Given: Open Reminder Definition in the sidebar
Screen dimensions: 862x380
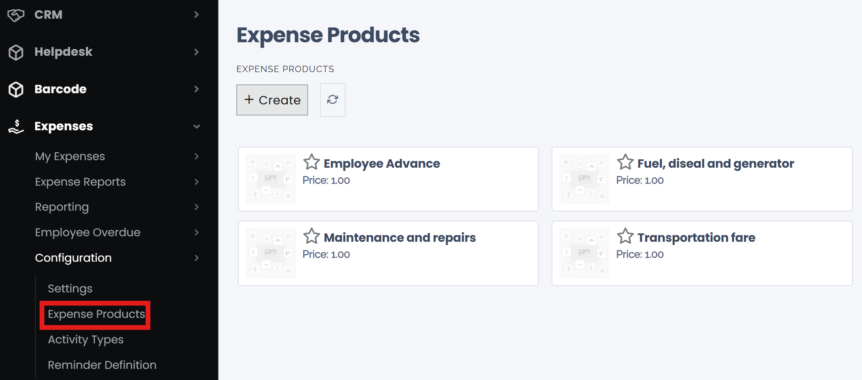Looking at the screenshot, I should point(102,364).
